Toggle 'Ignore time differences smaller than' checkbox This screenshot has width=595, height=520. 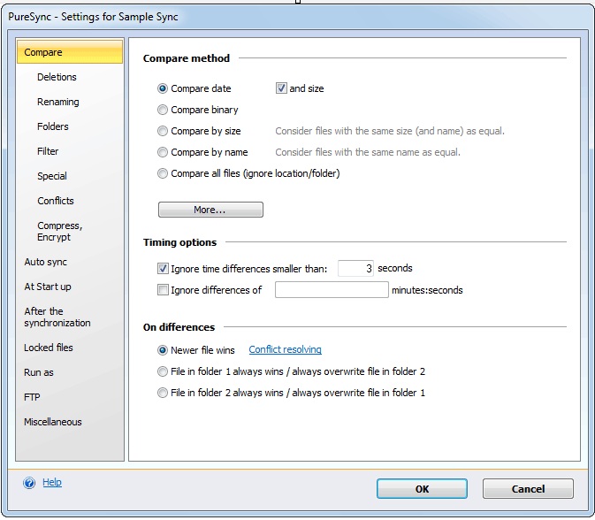click(163, 269)
